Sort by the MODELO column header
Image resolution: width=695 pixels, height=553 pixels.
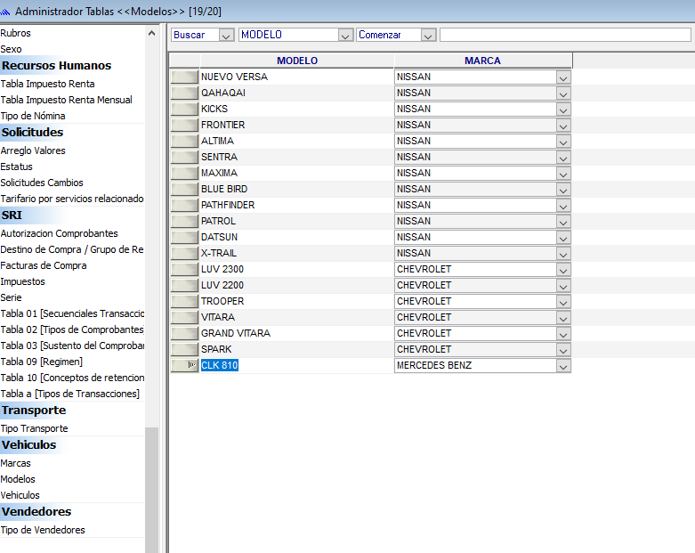[x=296, y=61]
